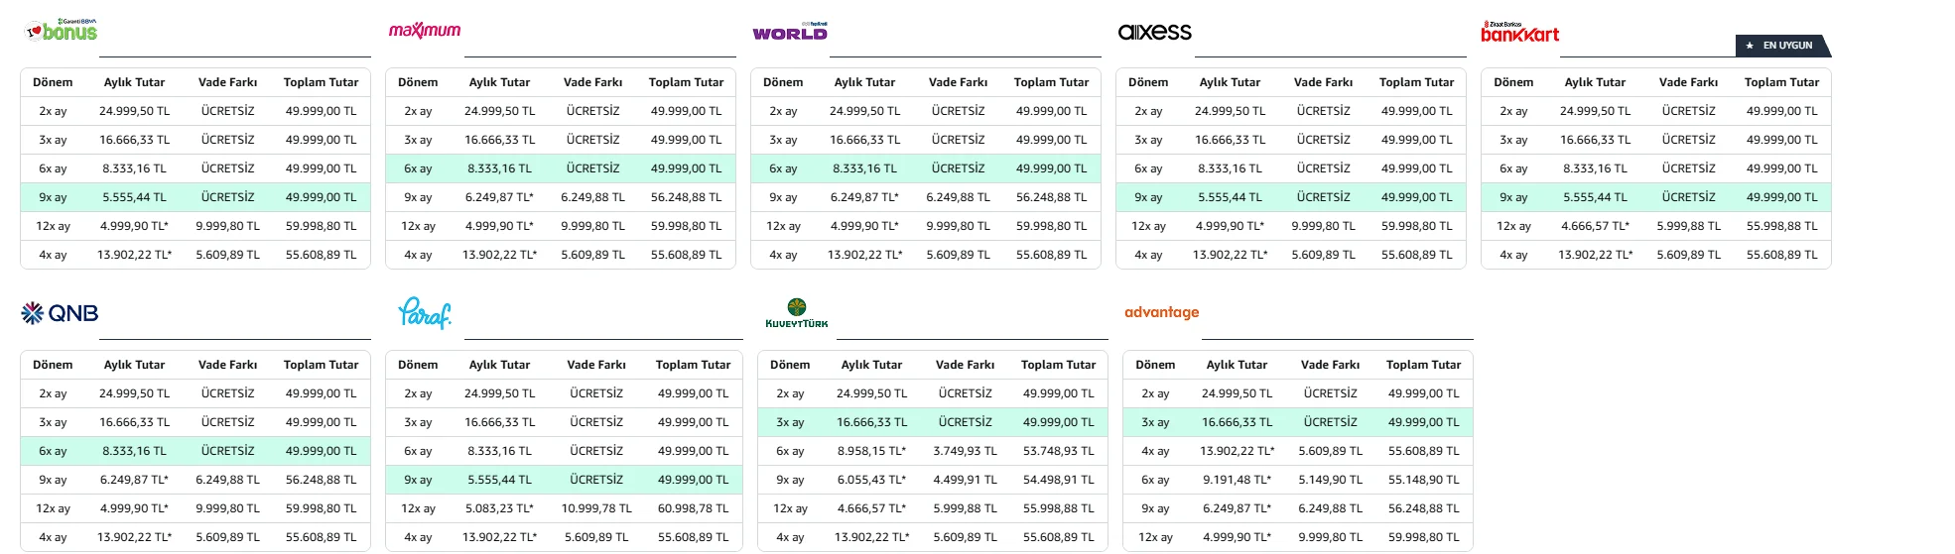This screenshot has height=554, width=1955.
Task: Click 13.902,22 TL* in the axess table
Action: pyautogui.click(x=1230, y=255)
